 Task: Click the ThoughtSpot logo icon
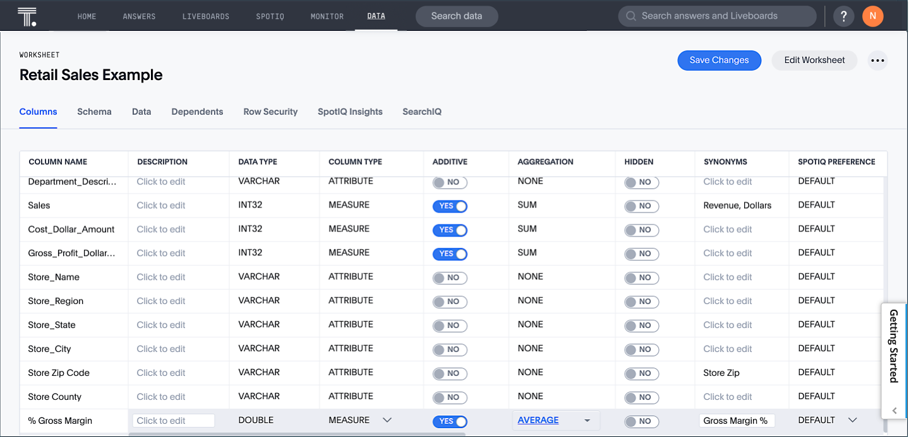27,16
